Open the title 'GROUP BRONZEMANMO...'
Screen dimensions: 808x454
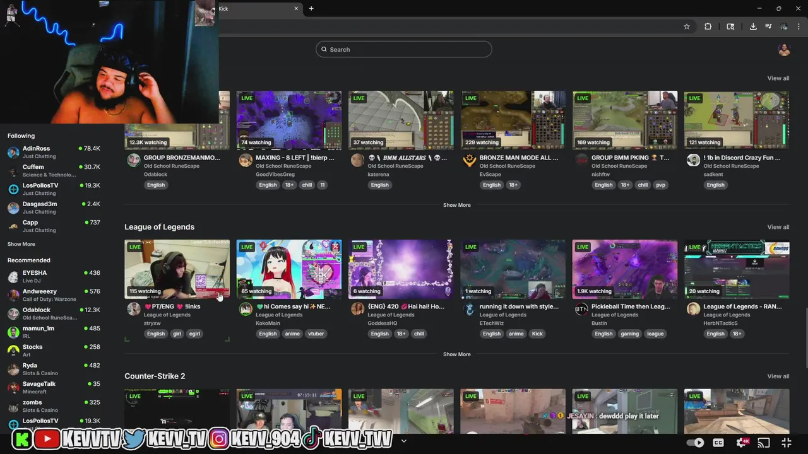point(182,158)
